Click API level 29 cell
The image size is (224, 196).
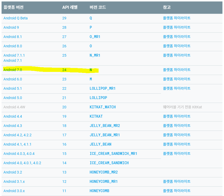pos(64,18)
